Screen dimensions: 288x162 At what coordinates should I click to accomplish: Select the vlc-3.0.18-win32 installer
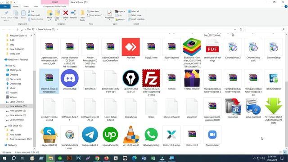(x=130, y=135)
